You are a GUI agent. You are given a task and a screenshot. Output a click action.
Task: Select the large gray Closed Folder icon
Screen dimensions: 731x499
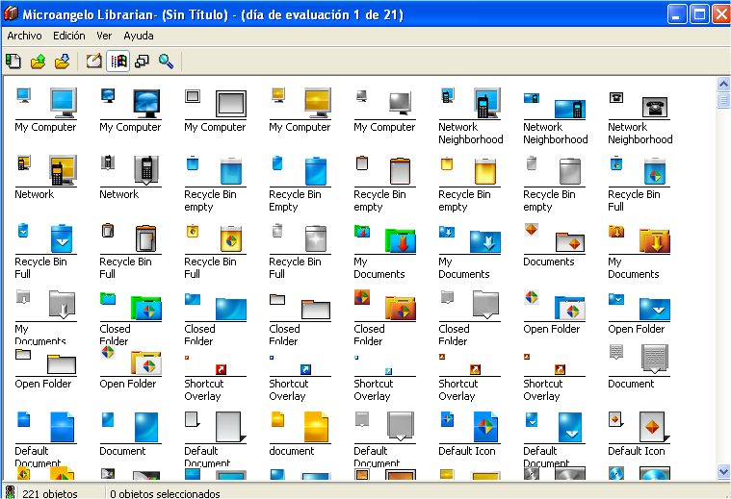coord(485,305)
